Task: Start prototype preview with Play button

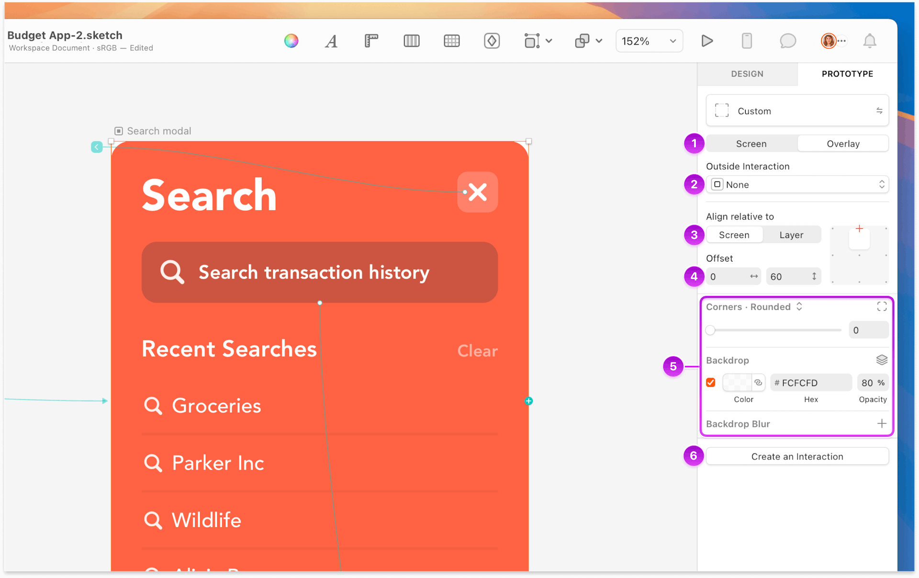Action: 707,41
